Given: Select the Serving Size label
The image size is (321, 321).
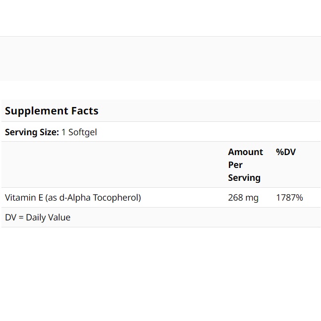Looking at the screenshot, I should 32,132.
